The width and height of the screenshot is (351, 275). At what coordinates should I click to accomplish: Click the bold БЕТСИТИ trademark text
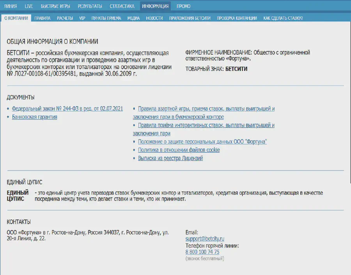pos(236,69)
